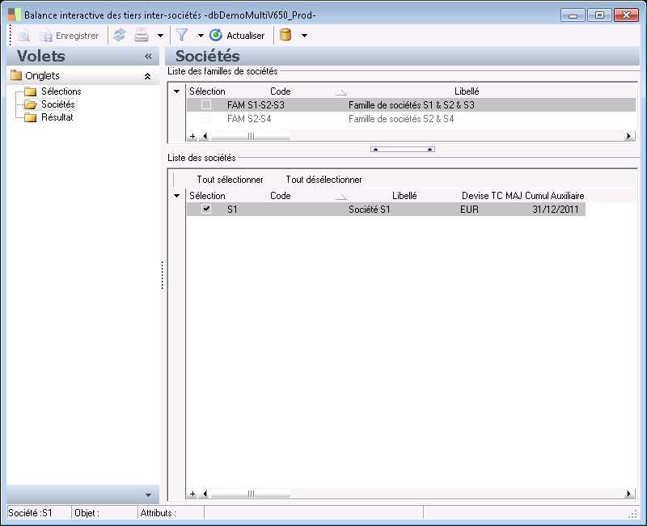Open the filter dropdown arrow

tap(201, 36)
